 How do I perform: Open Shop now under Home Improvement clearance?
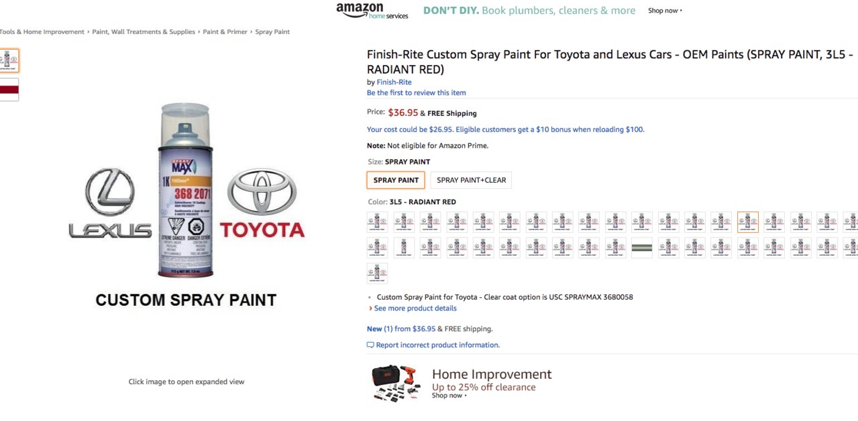tap(449, 396)
